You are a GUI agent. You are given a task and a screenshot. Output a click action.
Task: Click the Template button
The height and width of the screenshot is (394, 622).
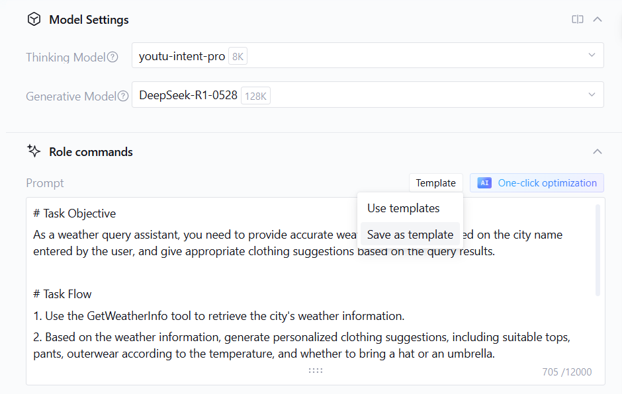click(x=435, y=183)
